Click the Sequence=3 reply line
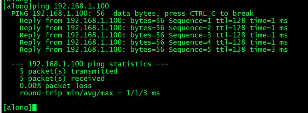 tap(154, 35)
